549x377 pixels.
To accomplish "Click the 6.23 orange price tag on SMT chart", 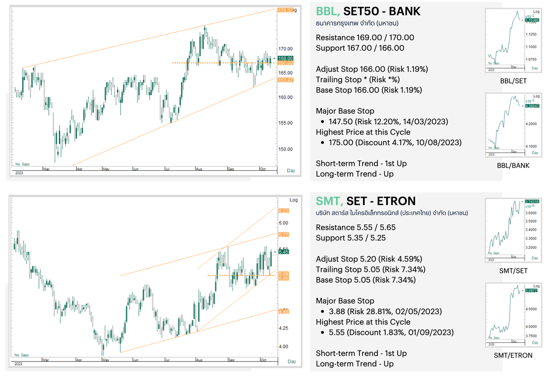I will pyautogui.click(x=283, y=211).
